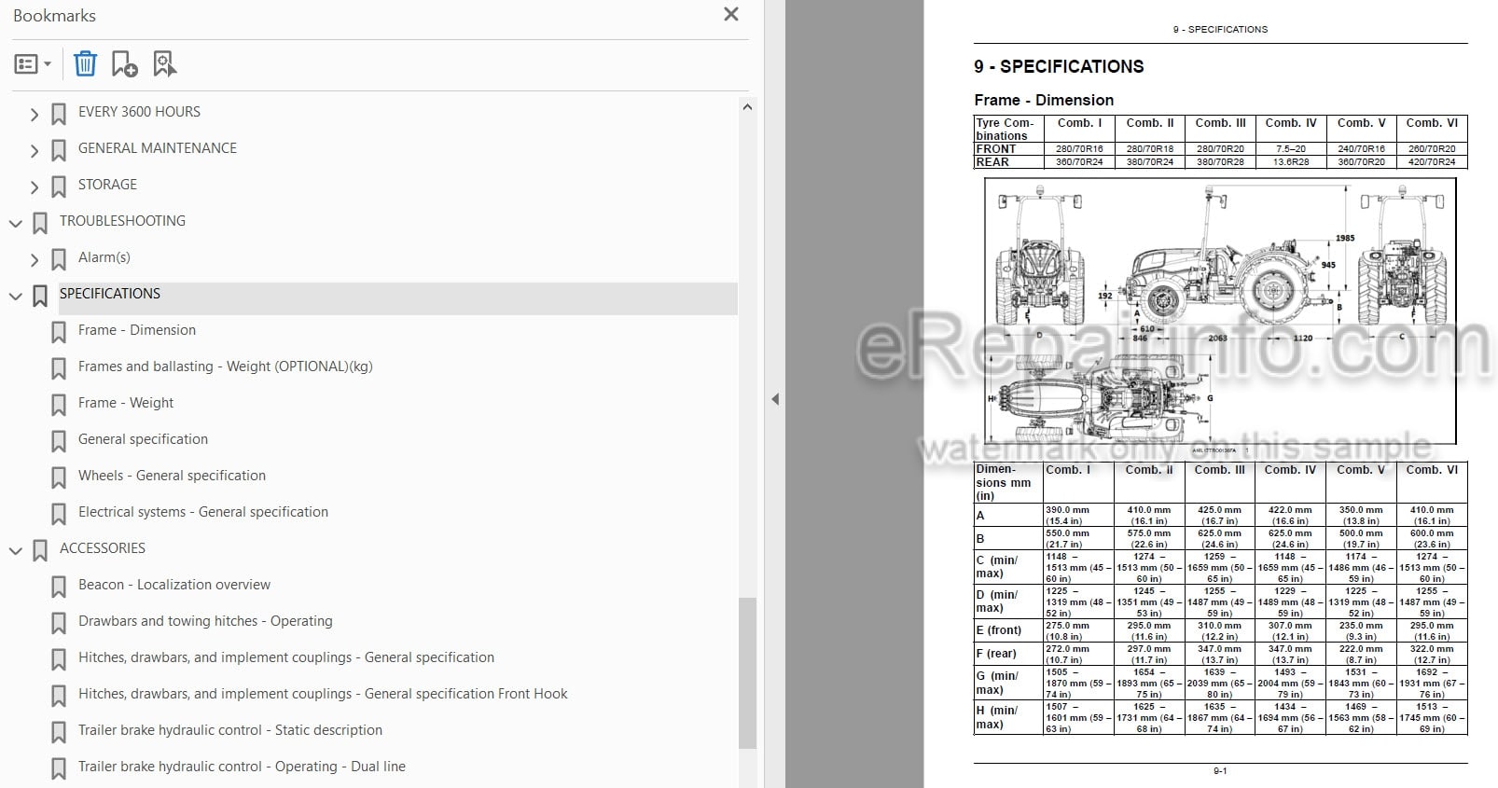Open Frame - Dimension bookmark
Viewport: 1498px width, 788px height.
(137, 330)
